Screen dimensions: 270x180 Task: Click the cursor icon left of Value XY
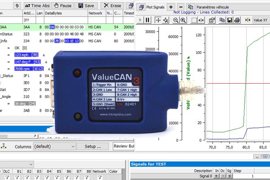click(x=247, y=20)
